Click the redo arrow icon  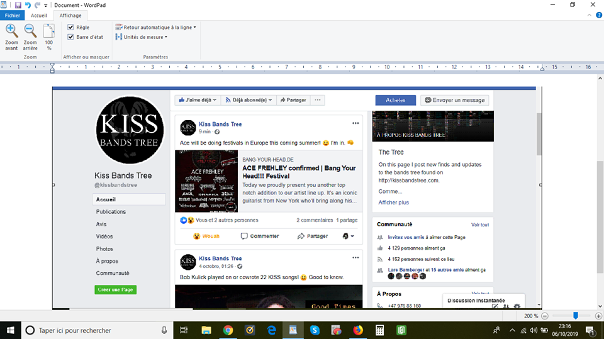(37, 5)
